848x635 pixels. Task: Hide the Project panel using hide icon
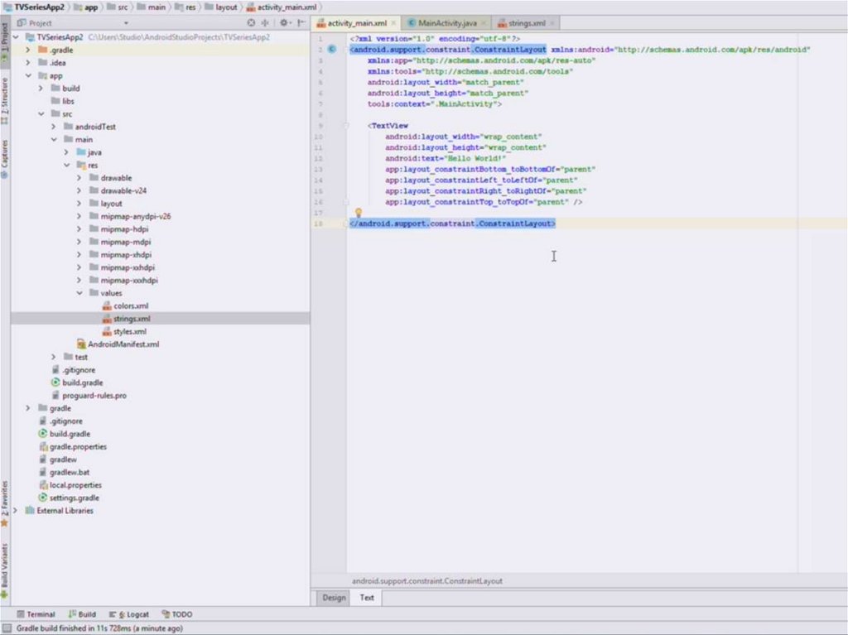coord(301,23)
